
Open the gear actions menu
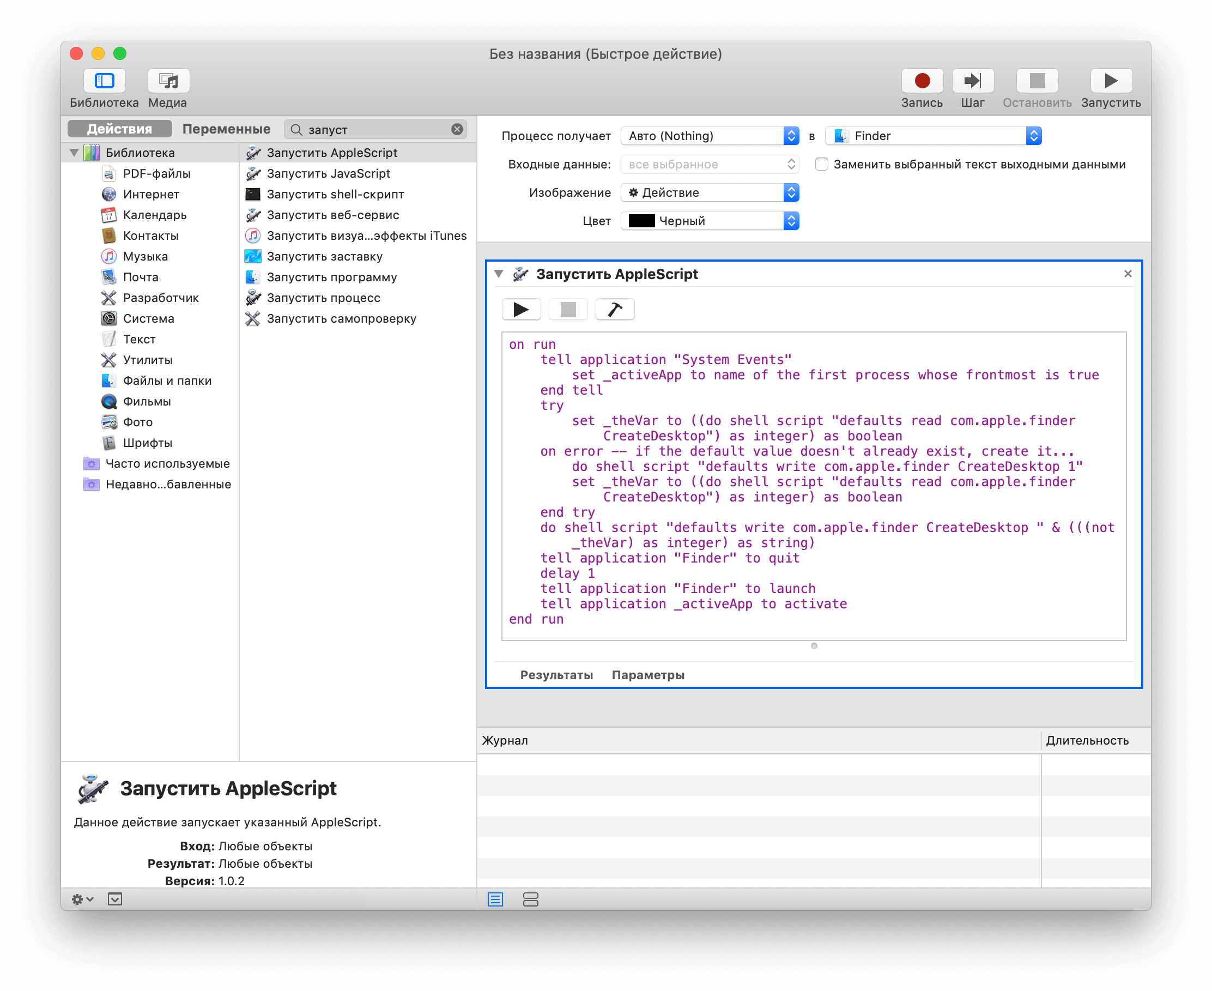coord(82,899)
